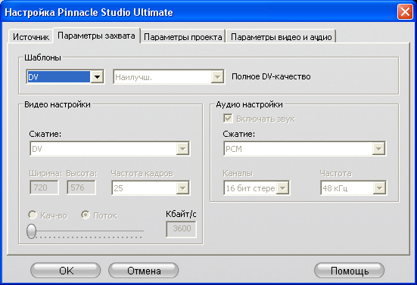
Task: Close the Pinnacle Studio settings dialog
Action: [405, 12]
